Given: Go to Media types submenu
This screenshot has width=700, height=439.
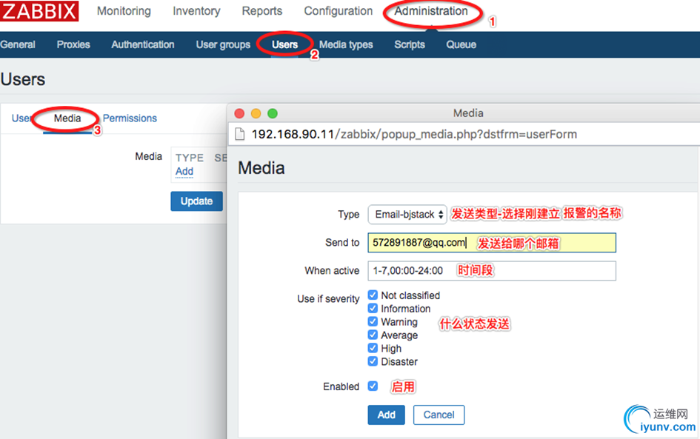Looking at the screenshot, I should 346,44.
